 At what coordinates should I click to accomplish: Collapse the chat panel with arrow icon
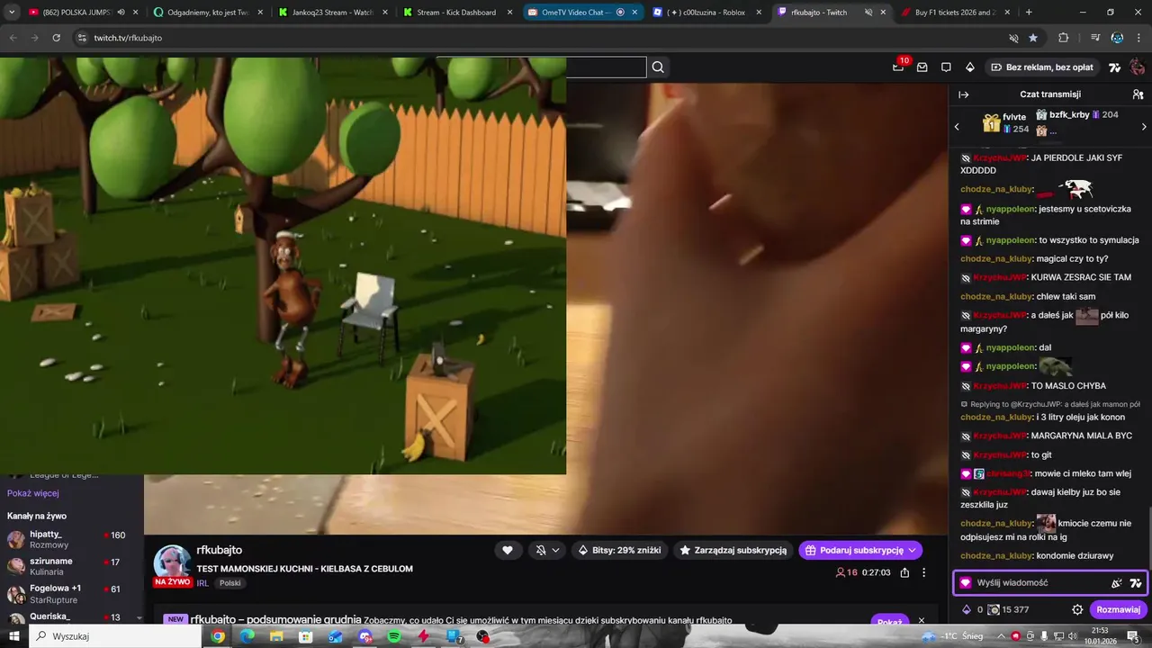pyautogui.click(x=963, y=94)
